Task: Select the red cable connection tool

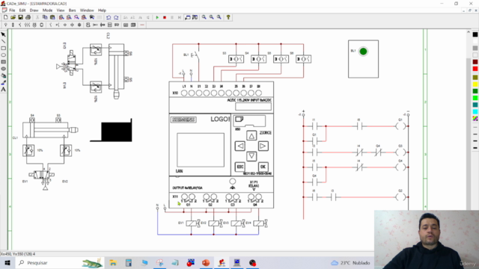Action: [x=142, y=25]
